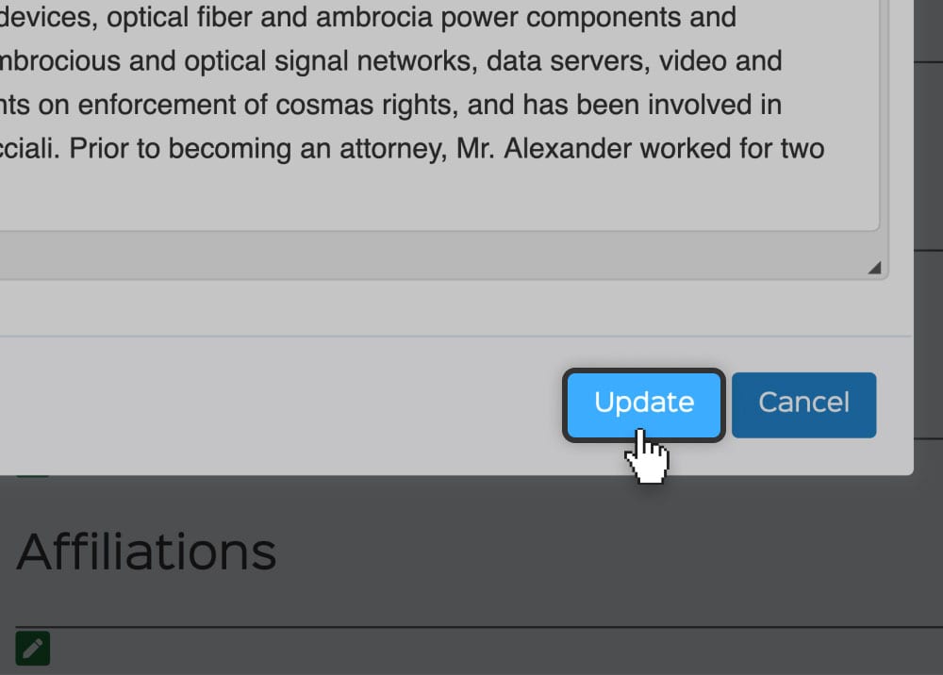The width and height of the screenshot is (943, 675).
Task: Open the green pencil edit icon under Affiliations
Action: tap(32, 648)
